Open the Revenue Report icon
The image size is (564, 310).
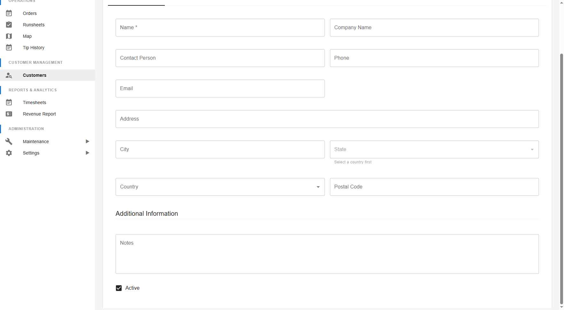tap(9, 114)
